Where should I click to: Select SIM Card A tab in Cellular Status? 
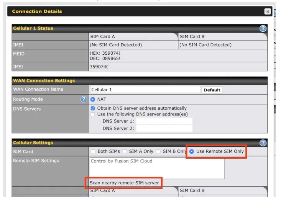tap(133, 36)
